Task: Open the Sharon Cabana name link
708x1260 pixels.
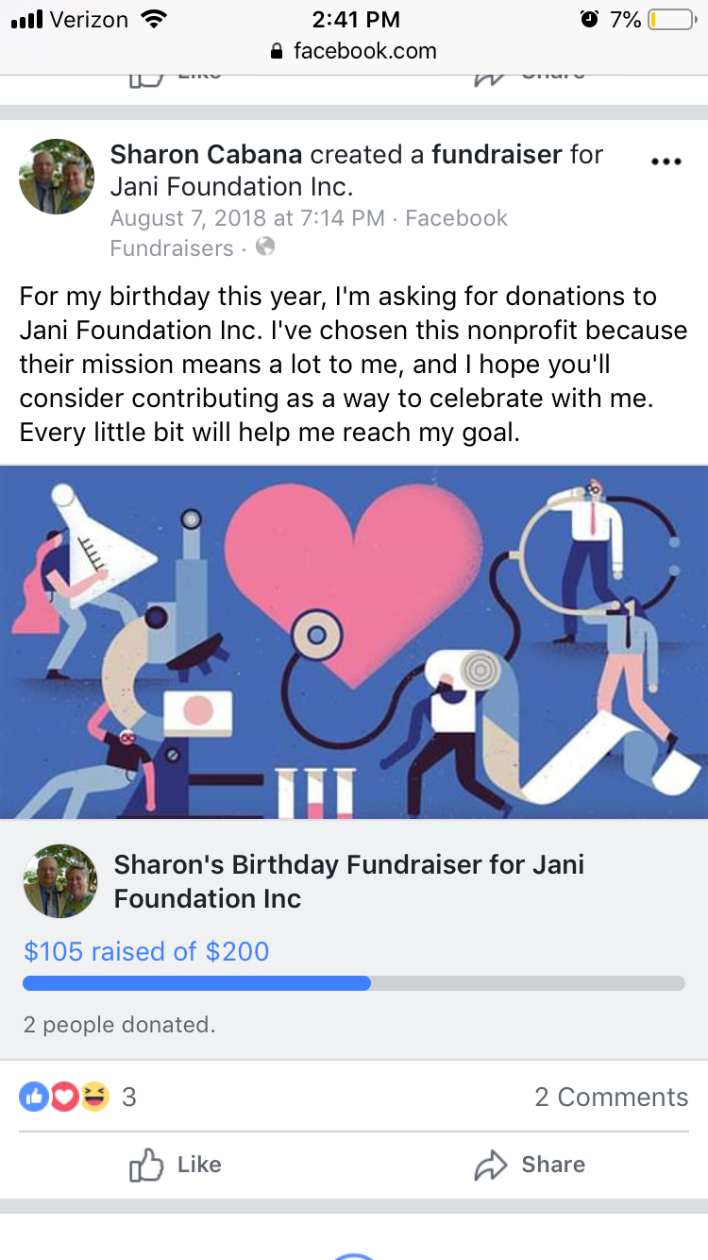Action: pos(207,154)
